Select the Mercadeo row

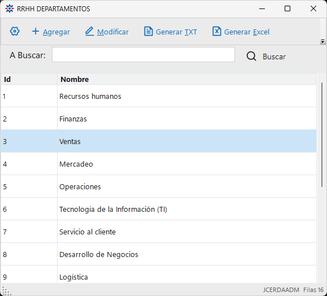159,164
